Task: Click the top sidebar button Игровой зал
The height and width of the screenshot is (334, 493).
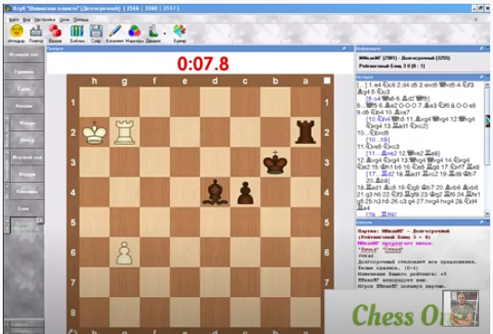Action: coord(24,54)
